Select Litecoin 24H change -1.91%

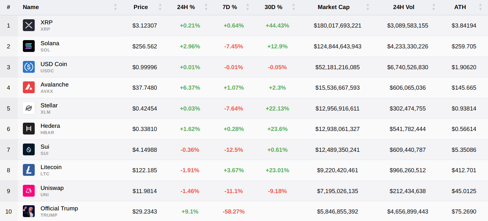point(190,170)
